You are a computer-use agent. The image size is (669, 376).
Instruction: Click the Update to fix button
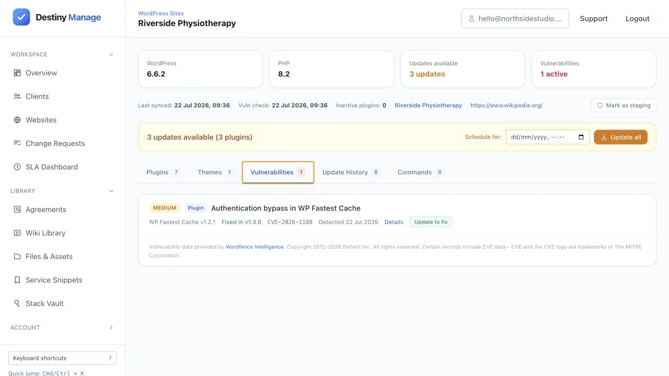pos(431,222)
